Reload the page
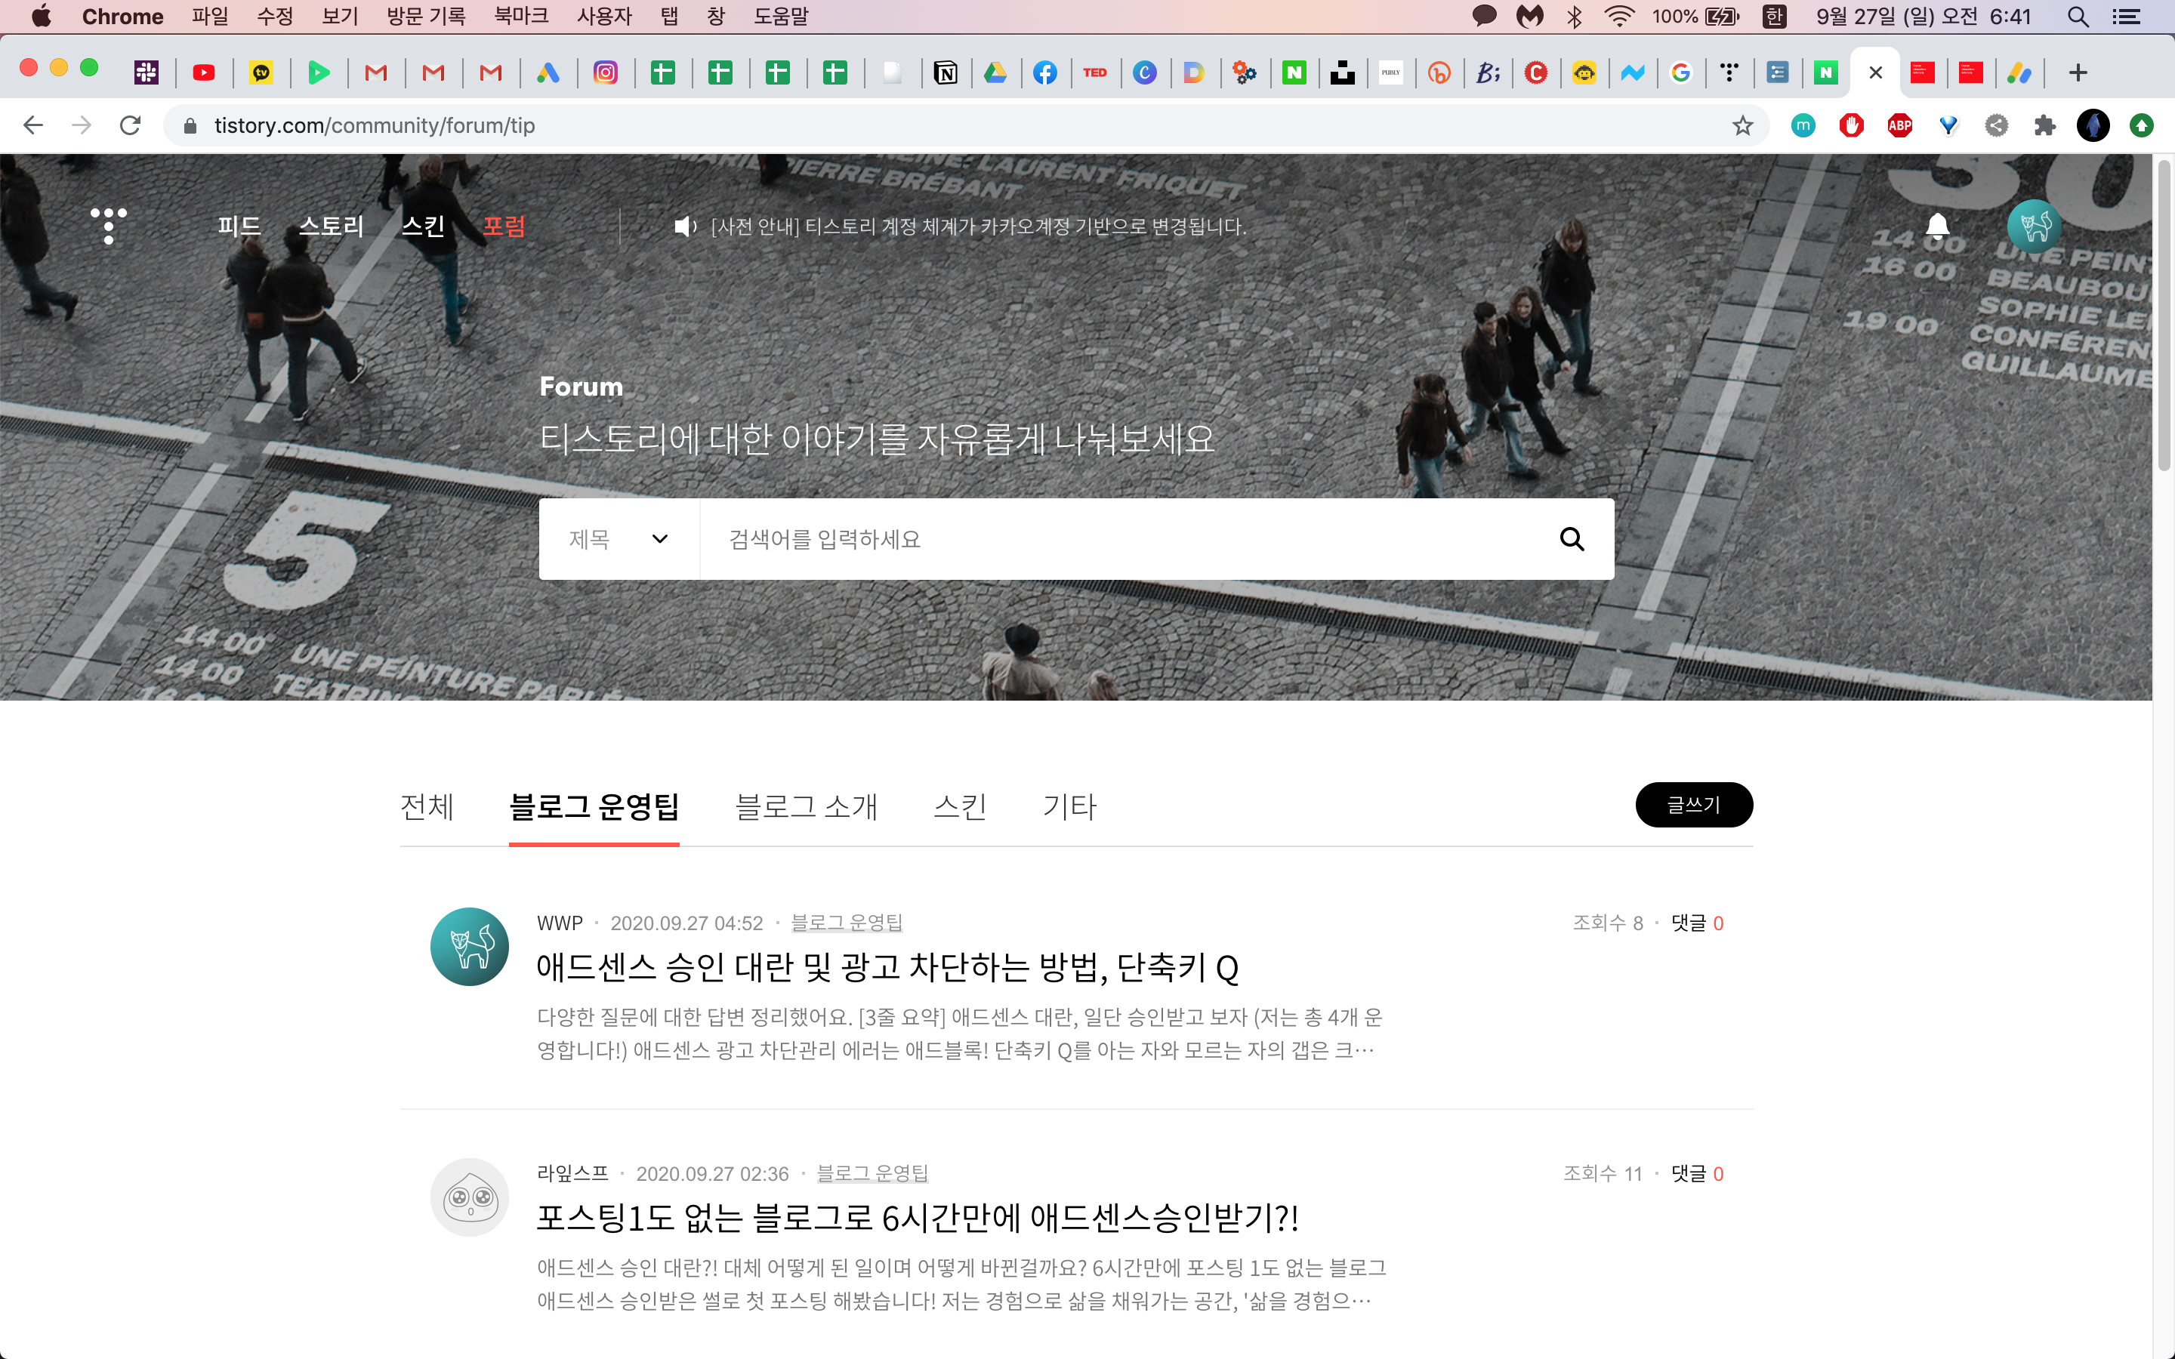This screenshot has width=2175, height=1359. pos(131,126)
